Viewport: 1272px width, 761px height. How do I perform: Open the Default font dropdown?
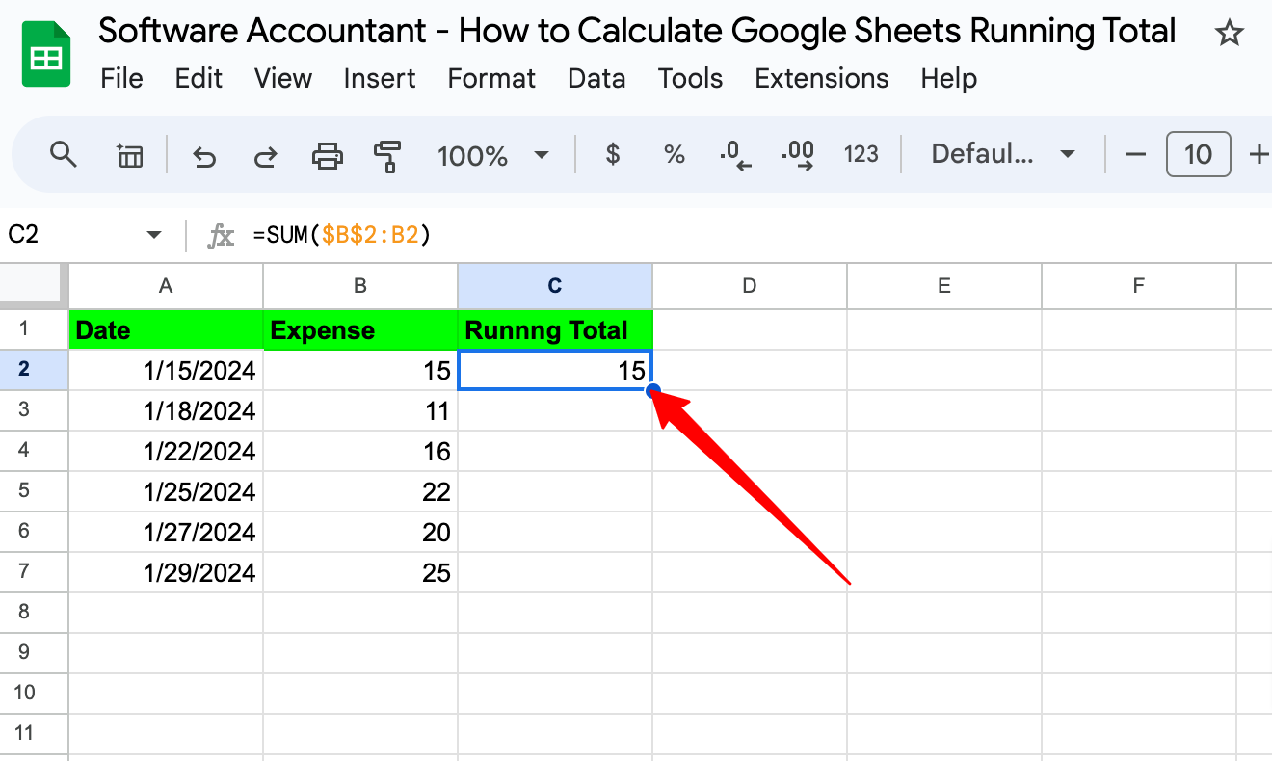point(1002,154)
